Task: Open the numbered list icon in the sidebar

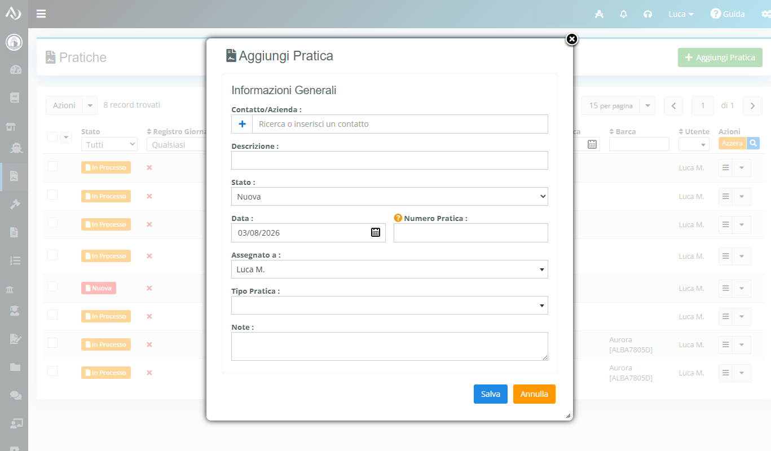Action: 15,260
